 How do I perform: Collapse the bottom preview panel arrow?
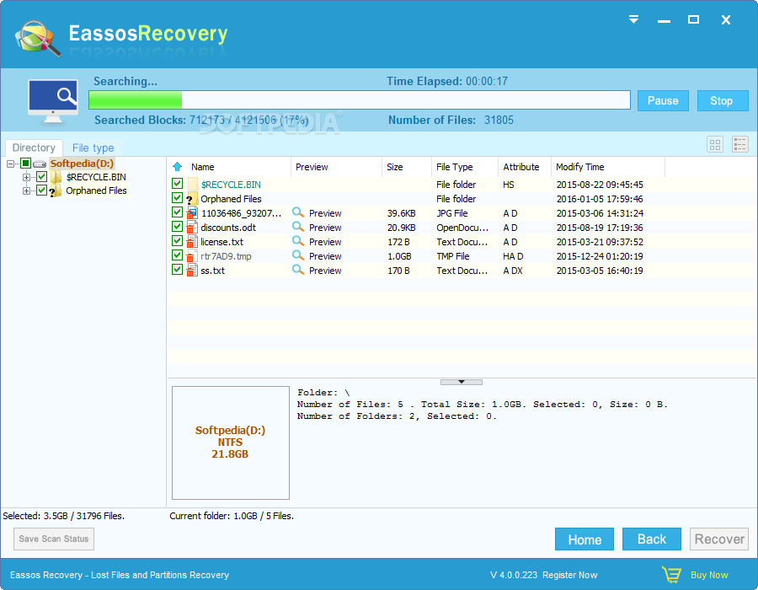click(462, 382)
